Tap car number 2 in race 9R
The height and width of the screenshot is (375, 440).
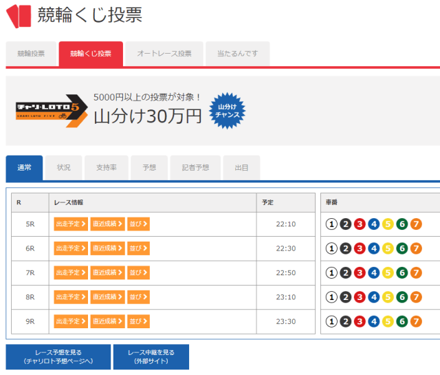pos(345,321)
